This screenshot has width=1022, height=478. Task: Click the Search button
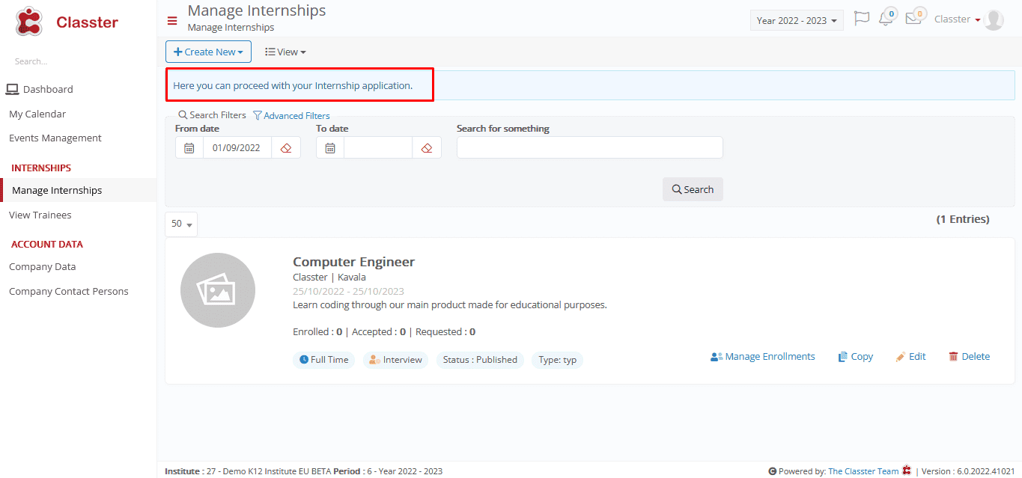point(693,189)
